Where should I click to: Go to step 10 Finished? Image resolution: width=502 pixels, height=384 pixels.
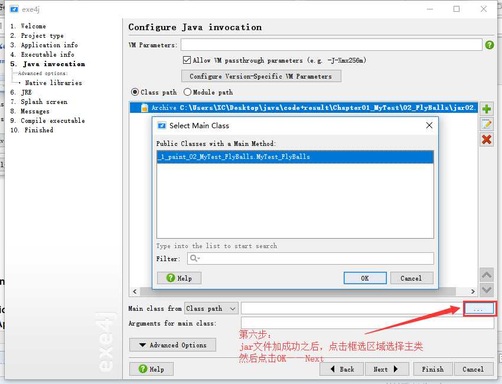point(32,130)
